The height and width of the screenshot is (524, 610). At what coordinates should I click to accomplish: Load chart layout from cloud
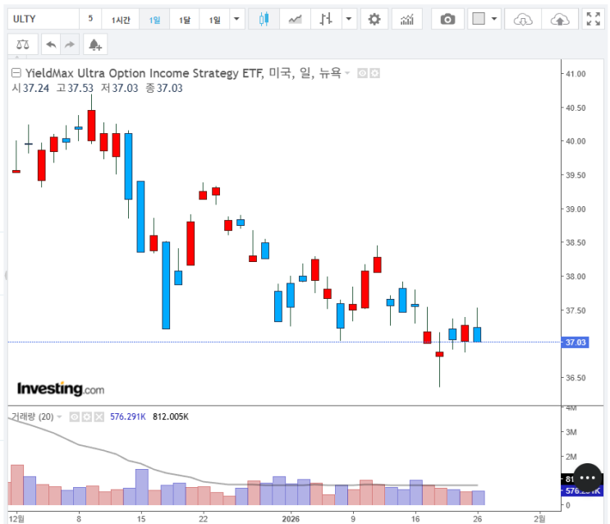click(523, 19)
